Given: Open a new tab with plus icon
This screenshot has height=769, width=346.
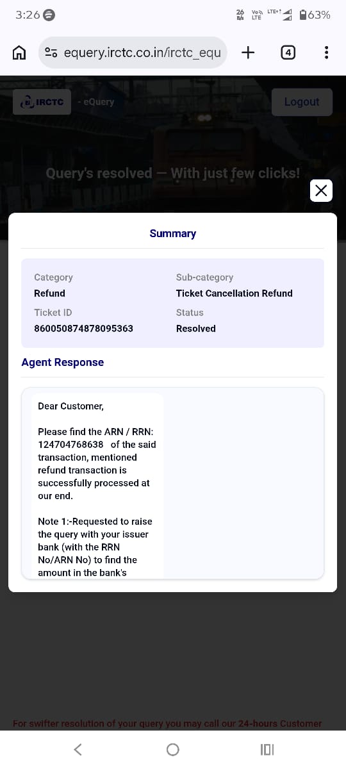Looking at the screenshot, I should click(248, 53).
